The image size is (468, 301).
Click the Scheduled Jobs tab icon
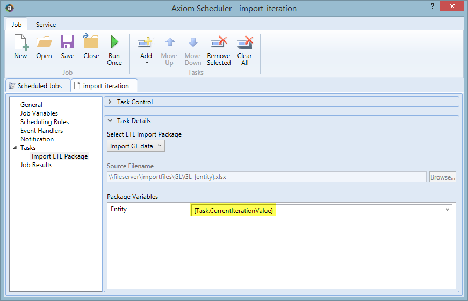pyautogui.click(x=12, y=86)
